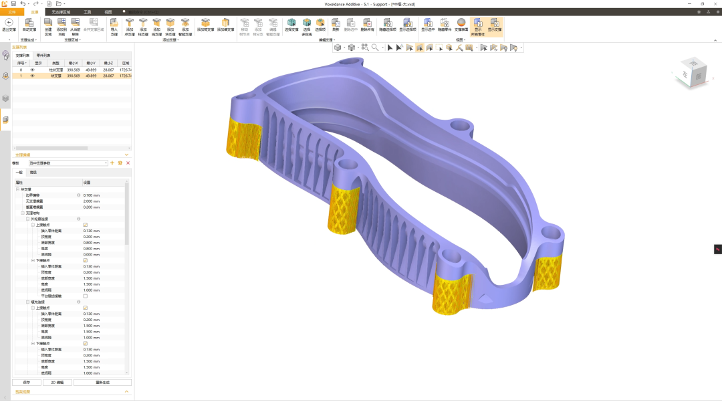Screen dimensions: 722x406
Task: Click the 2D 编辑 button
Action: [57, 383]
